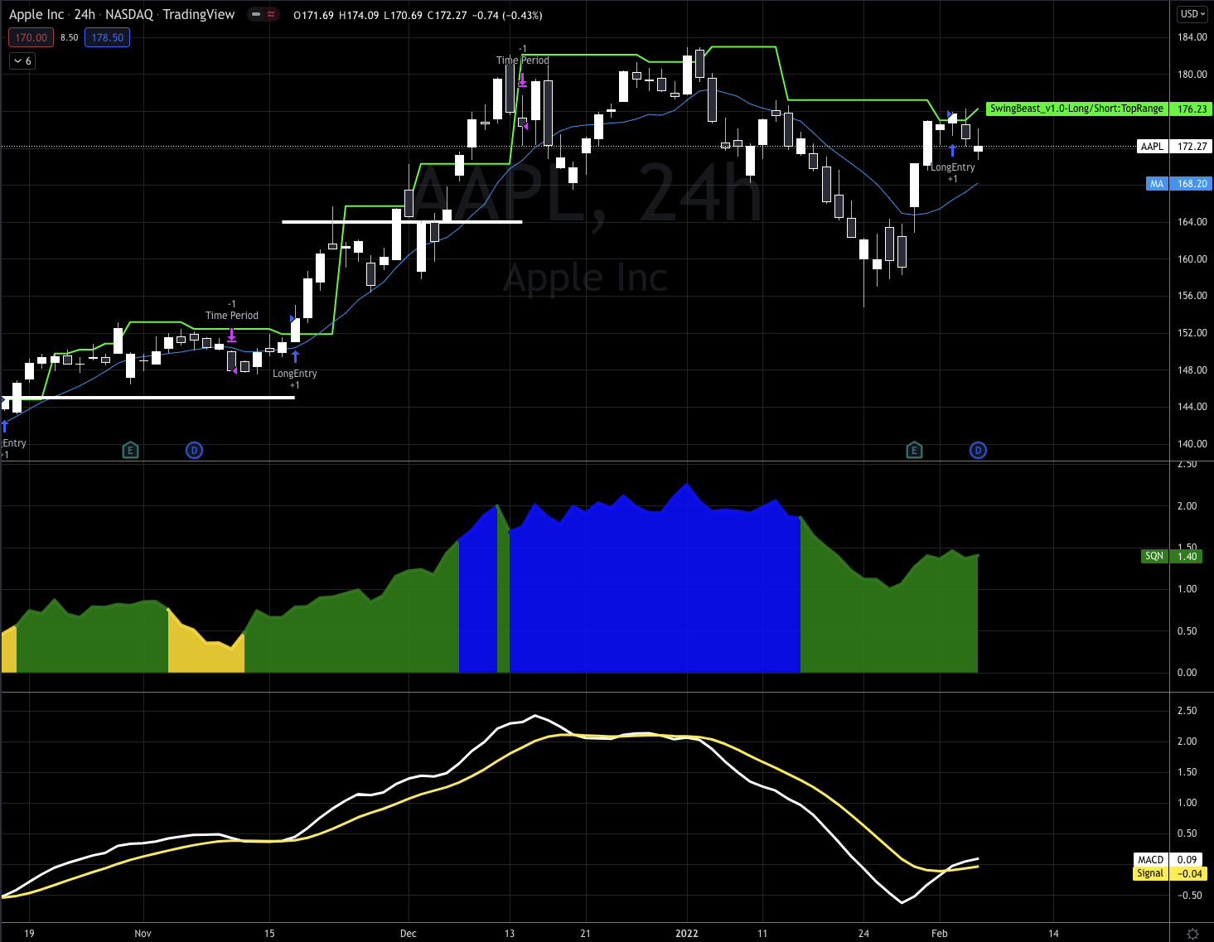Image resolution: width=1214 pixels, height=942 pixels.
Task: Click the earnings E icon near February
Action: tap(914, 451)
